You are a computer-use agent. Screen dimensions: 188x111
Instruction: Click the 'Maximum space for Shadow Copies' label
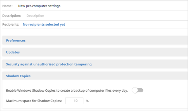(34, 101)
